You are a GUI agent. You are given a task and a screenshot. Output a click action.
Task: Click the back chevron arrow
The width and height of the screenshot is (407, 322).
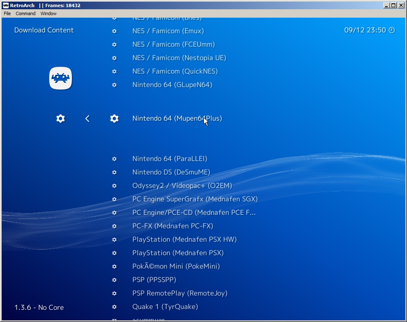pyautogui.click(x=87, y=119)
